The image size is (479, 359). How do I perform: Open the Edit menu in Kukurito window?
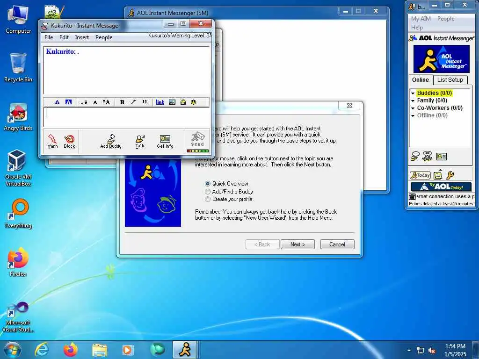tap(64, 37)
